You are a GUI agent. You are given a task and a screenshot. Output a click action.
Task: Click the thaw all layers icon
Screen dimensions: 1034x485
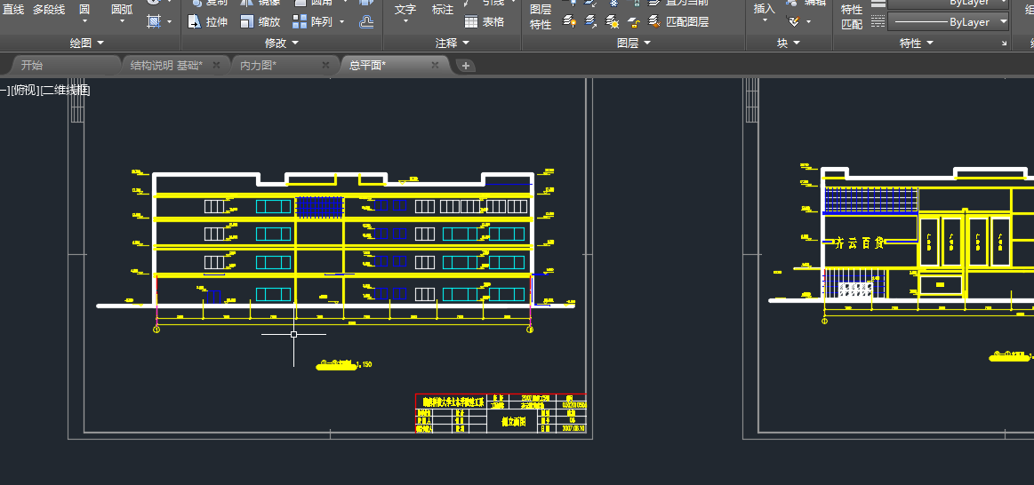pyautogui.click(x=612, y=21)
